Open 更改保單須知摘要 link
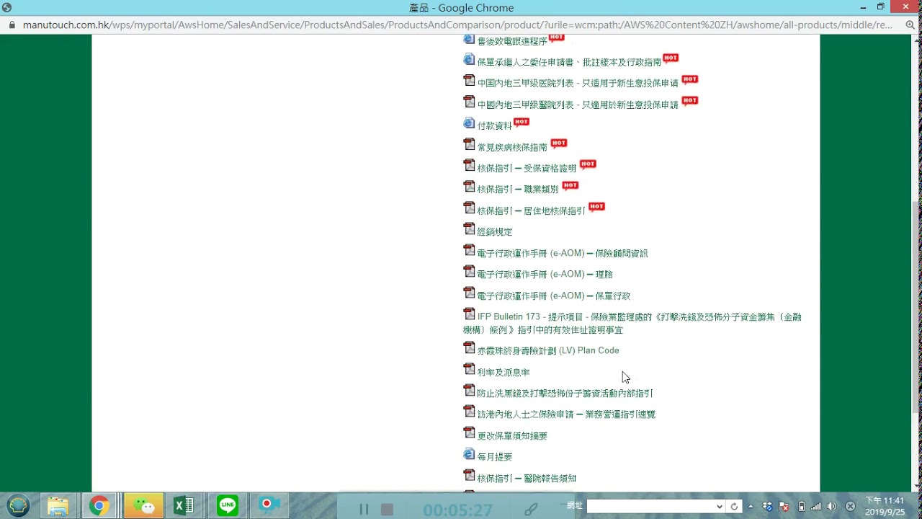 tap(512, 435)
